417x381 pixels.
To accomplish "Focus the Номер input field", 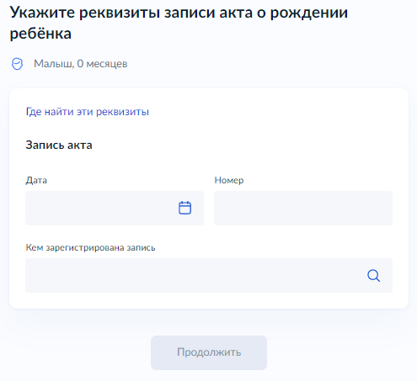I will [x=303, y=208].
